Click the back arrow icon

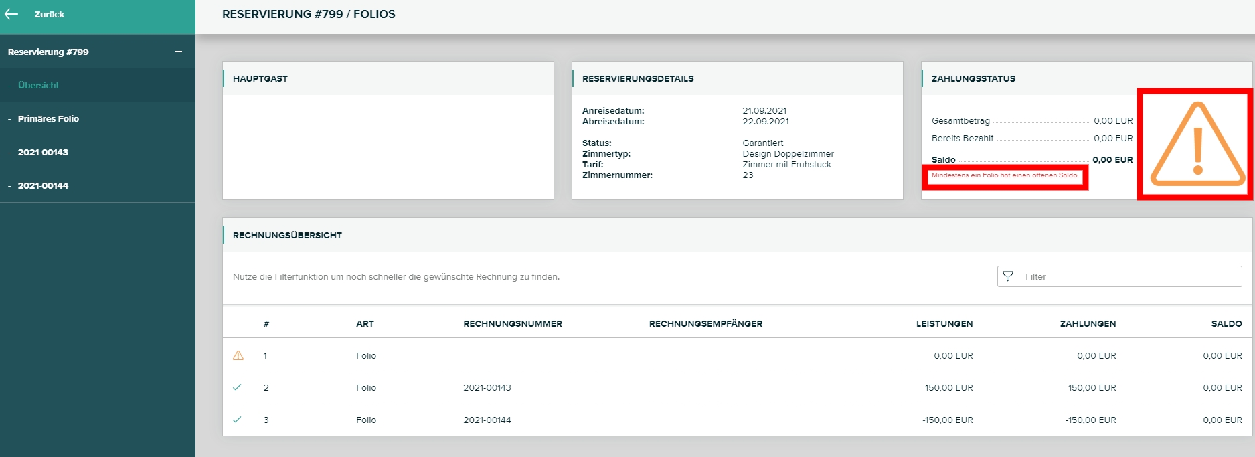click(11, 14)
